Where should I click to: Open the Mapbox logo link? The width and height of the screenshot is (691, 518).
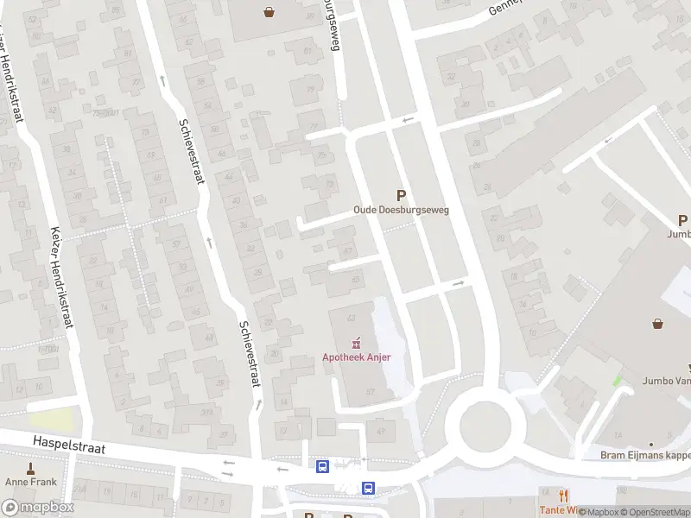point(37,507)
